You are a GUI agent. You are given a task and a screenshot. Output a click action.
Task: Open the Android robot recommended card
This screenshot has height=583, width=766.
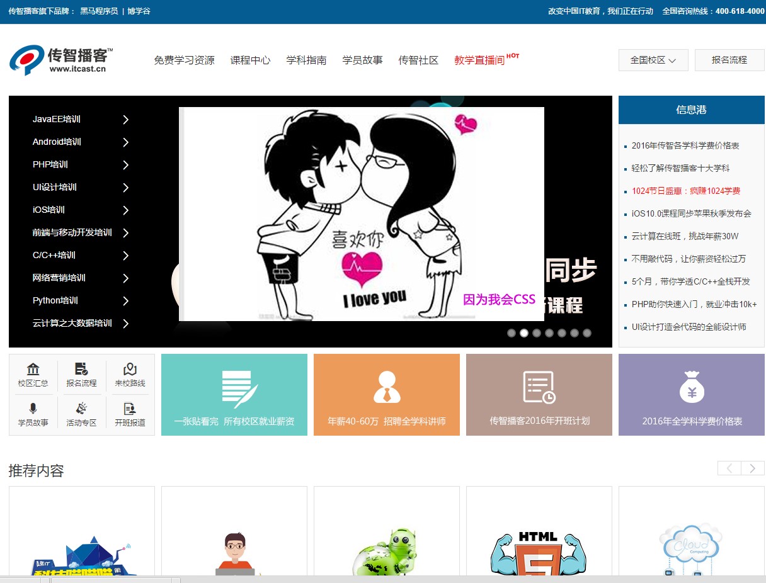387,531
